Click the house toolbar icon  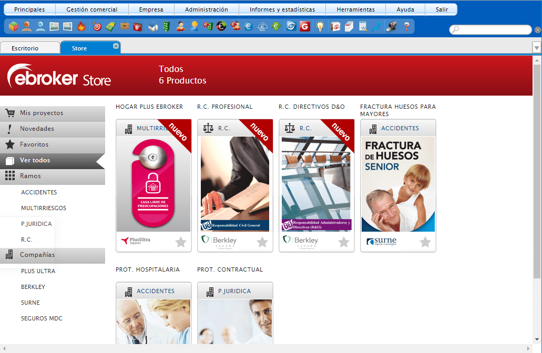153,27
